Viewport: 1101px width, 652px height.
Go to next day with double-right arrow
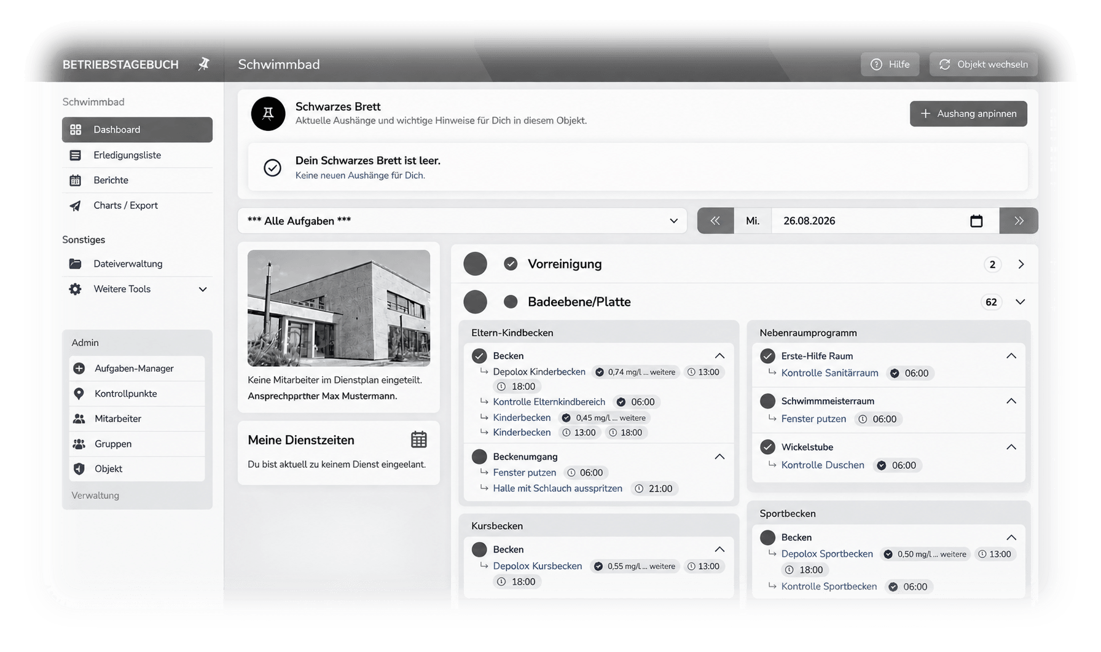(1019, 221)
